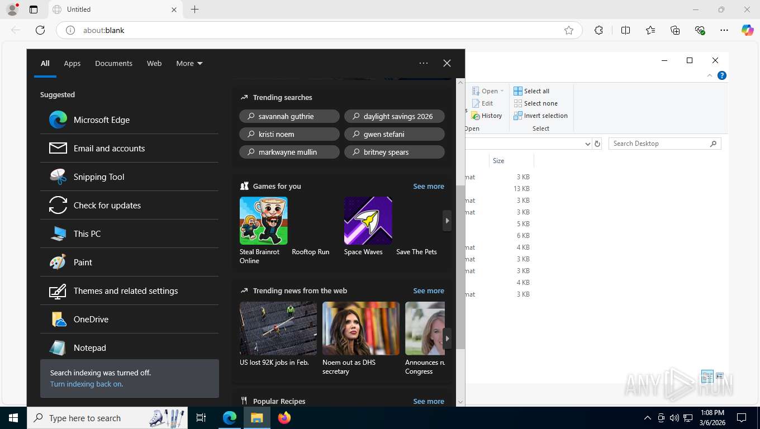
Task: Click Invert selection in File Explorer ribbon
Action: pos(540,116)
